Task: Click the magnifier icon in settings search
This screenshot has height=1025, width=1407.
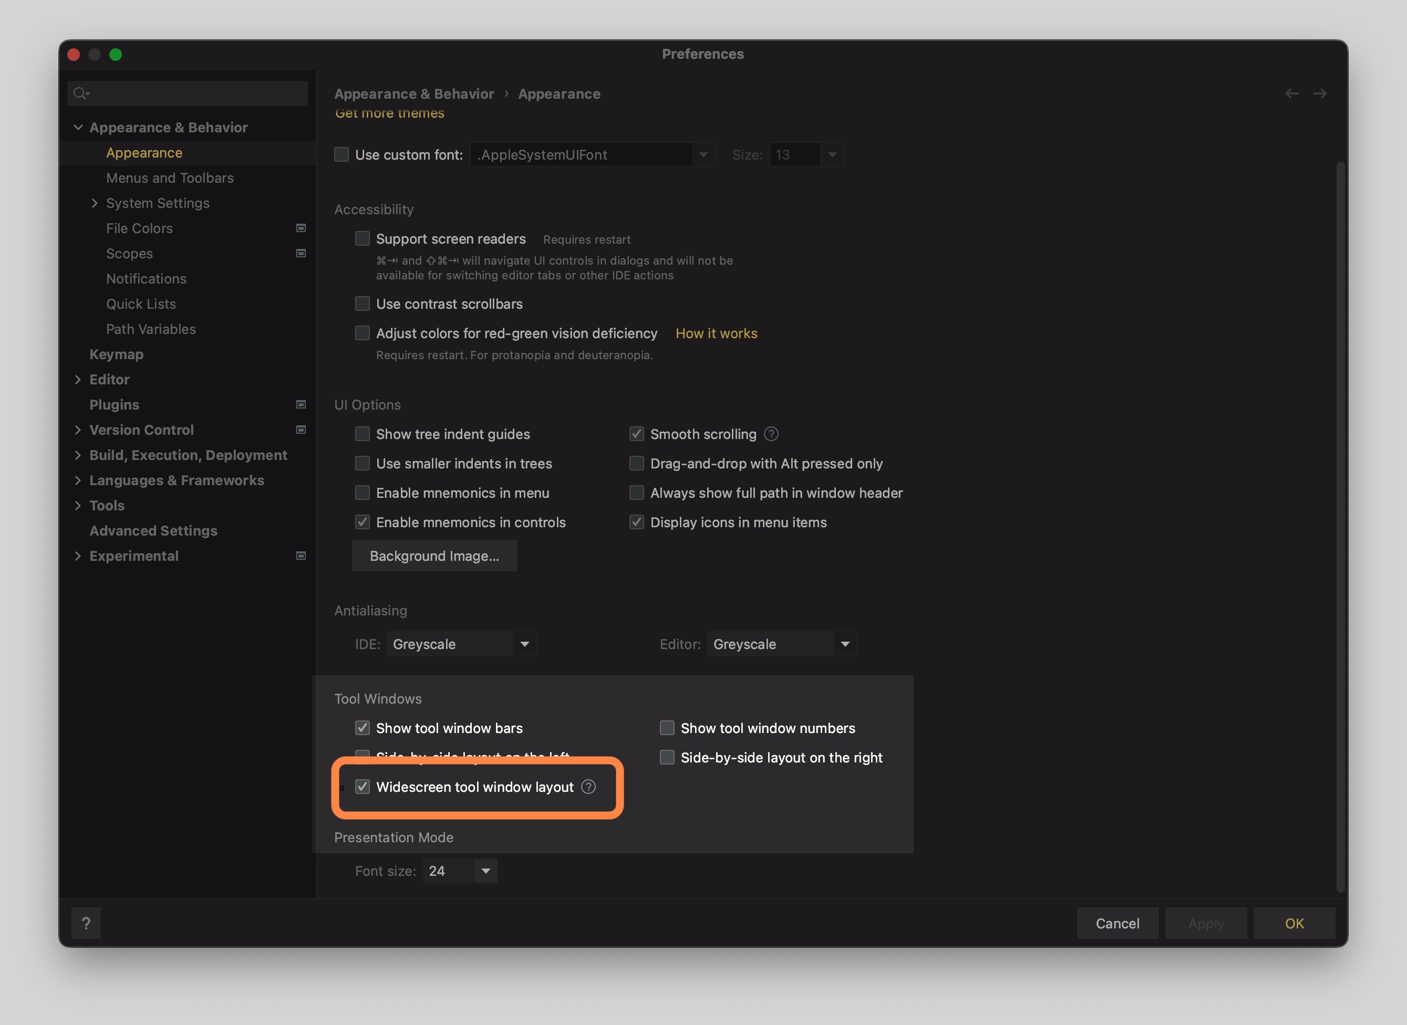Action: (81, 93)
